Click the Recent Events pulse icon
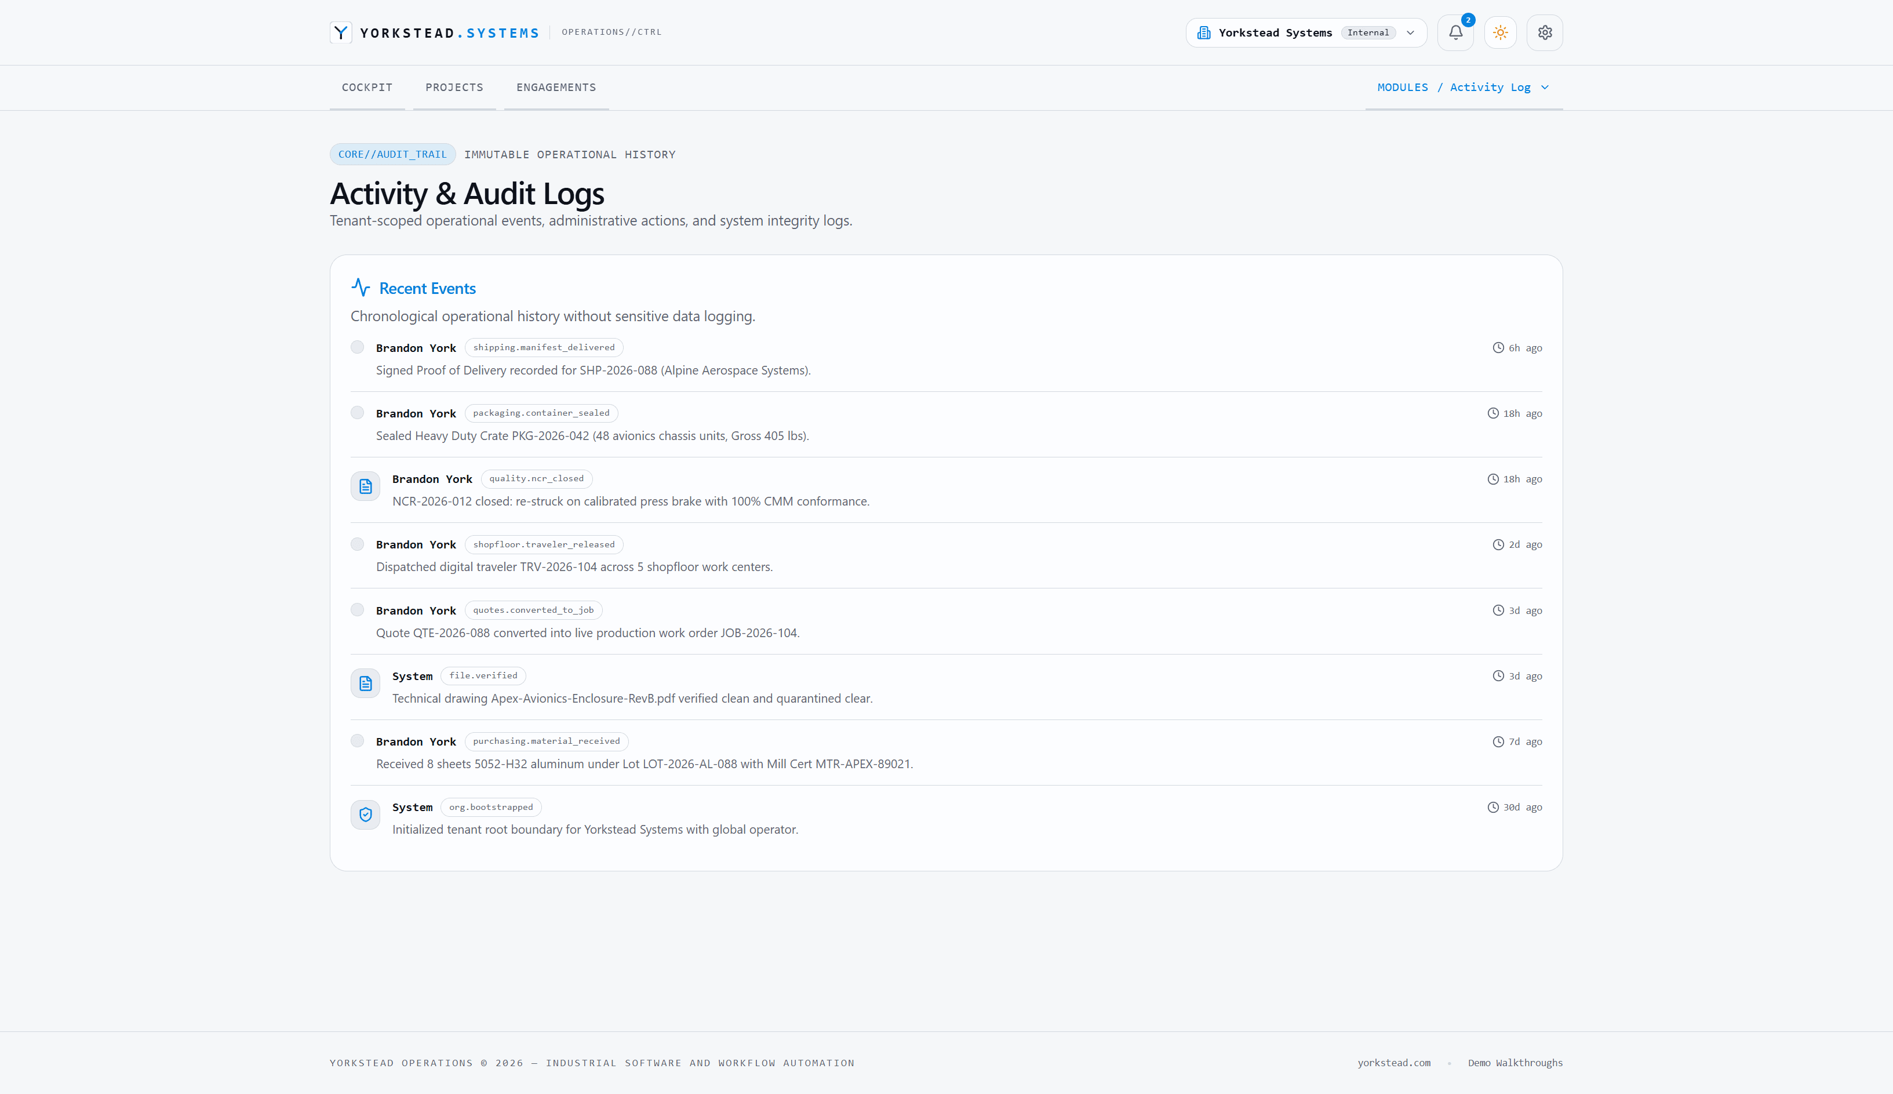 (x=361, y=288)
